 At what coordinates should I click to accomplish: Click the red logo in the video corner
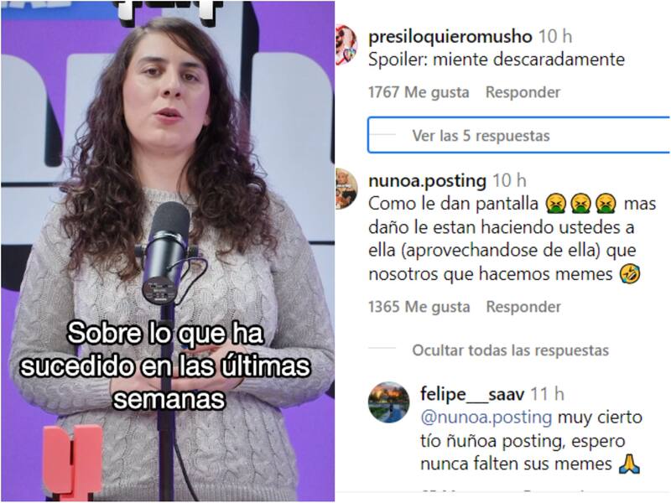click(x=73, y=462)
